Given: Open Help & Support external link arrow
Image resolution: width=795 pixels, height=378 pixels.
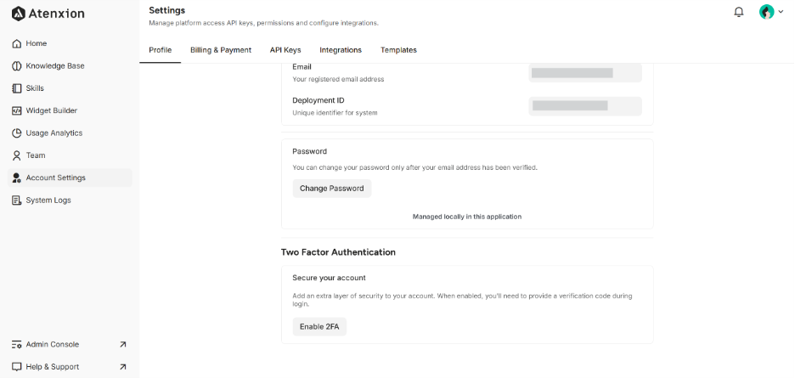Looking at the screenshot, I should point(122,367).
